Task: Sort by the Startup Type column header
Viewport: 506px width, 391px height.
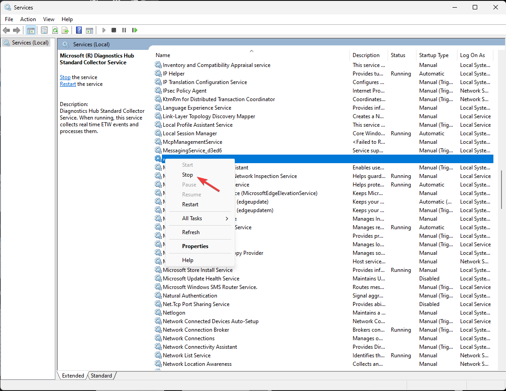Action: coord(437,55)
